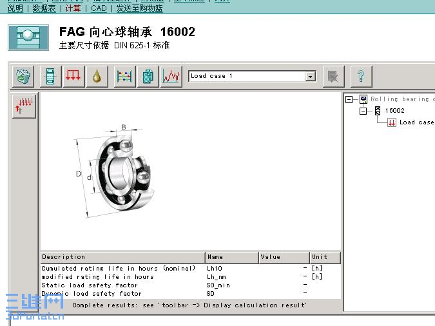
Task: Click the Lh_nm name cell
Action: click(217, 276)
